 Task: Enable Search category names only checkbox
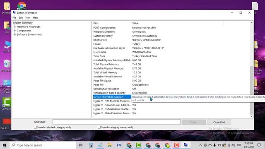pyautogui.click(x=99, y=127)
